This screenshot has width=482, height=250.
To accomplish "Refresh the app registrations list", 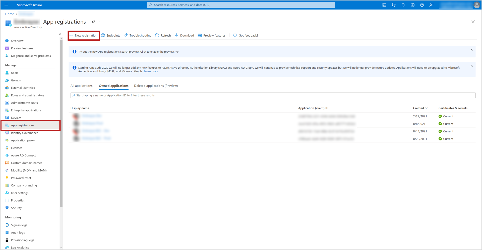I will click(x=163, y=35).
